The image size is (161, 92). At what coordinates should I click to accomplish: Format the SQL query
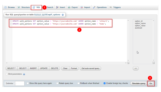[74, 68]
